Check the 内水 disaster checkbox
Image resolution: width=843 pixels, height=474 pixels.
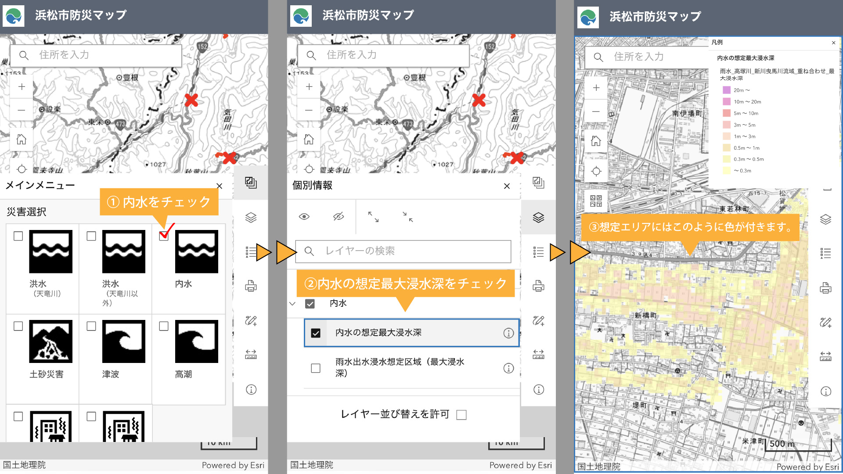(164, 236)
